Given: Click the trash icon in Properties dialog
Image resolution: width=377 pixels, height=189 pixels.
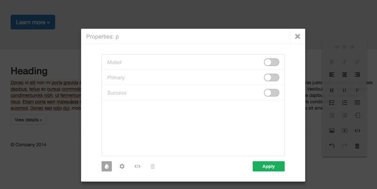Looking at the screenshot, I should point(152,166).
